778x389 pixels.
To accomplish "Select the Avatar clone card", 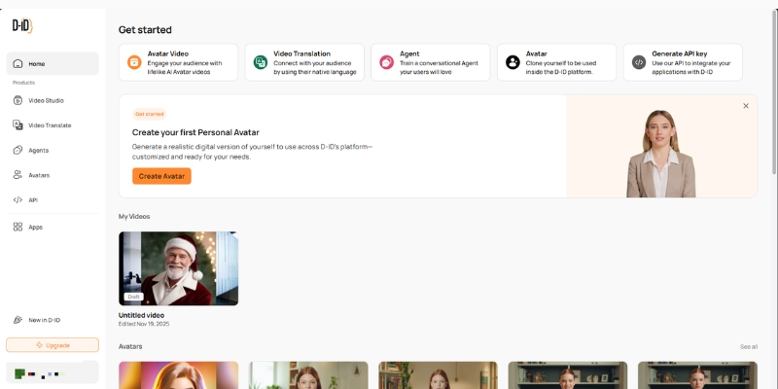I will [556, 62].
